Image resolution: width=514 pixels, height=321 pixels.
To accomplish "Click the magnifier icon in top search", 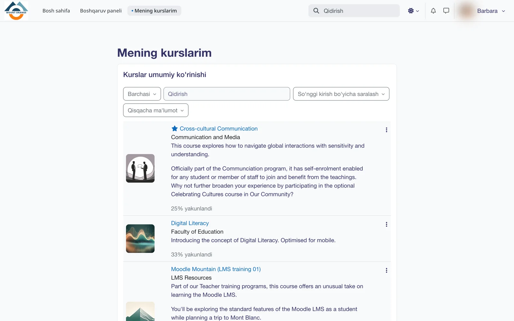I will click(x=316, y=11).
